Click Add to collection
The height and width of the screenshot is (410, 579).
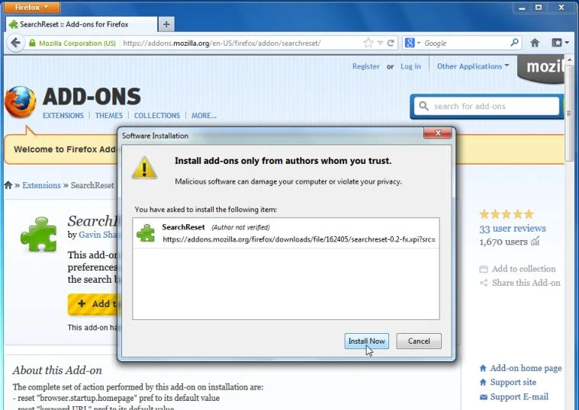click(517, 269)
